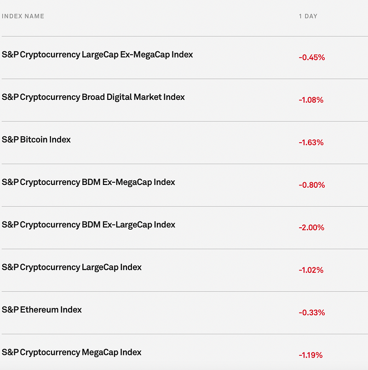Click the -0.45% one-day value
Screen dimensions: 368x370
coord(311,58)
